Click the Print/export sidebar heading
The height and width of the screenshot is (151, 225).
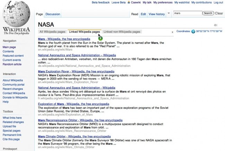pos(10,149)
